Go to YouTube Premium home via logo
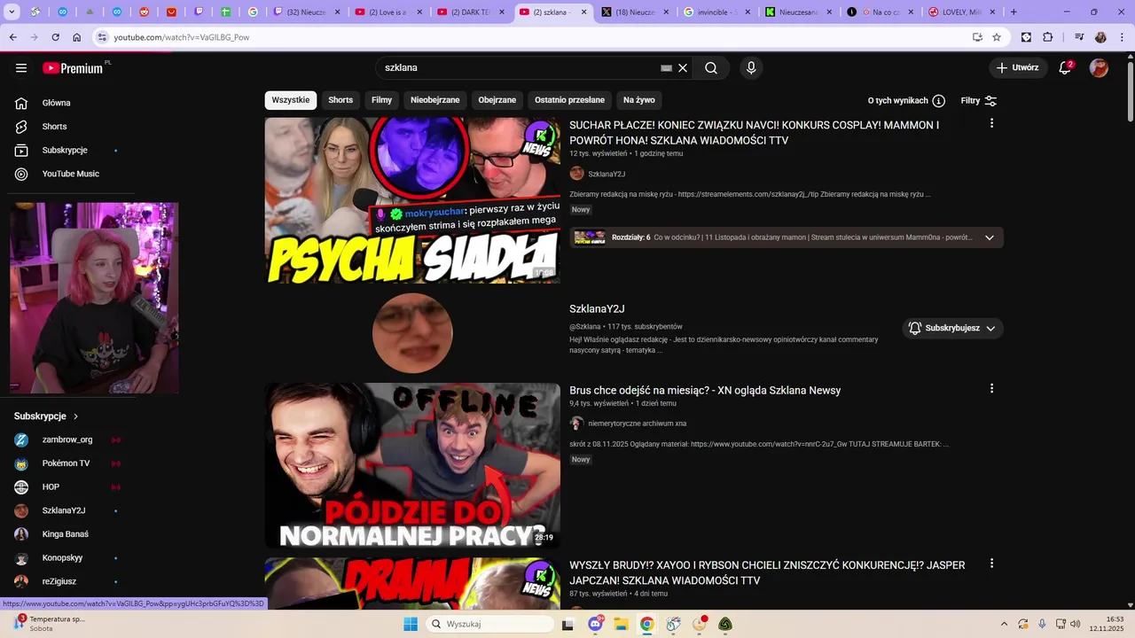This screenshot has height=638, width=1135. click(x=74, y=68)
